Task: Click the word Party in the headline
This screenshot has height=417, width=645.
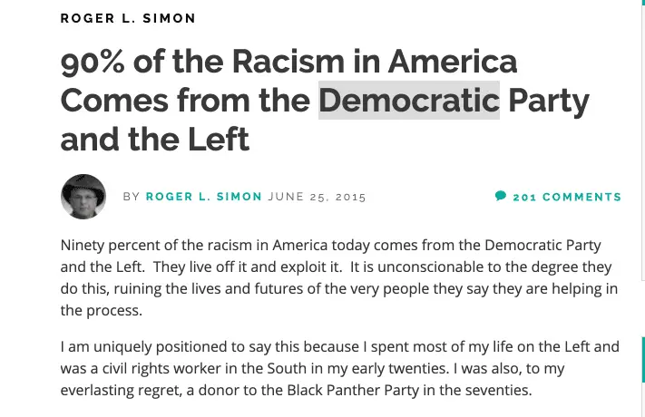Action: pos(549,100)
